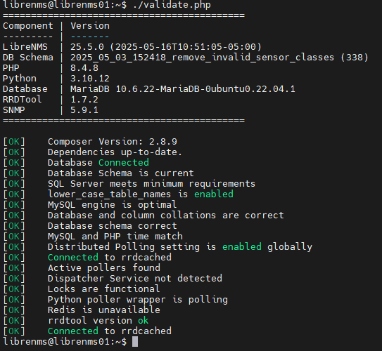Click the green ok after rrdtool version
The width and height of the screenshot is (382, 351).
point(144,321)
